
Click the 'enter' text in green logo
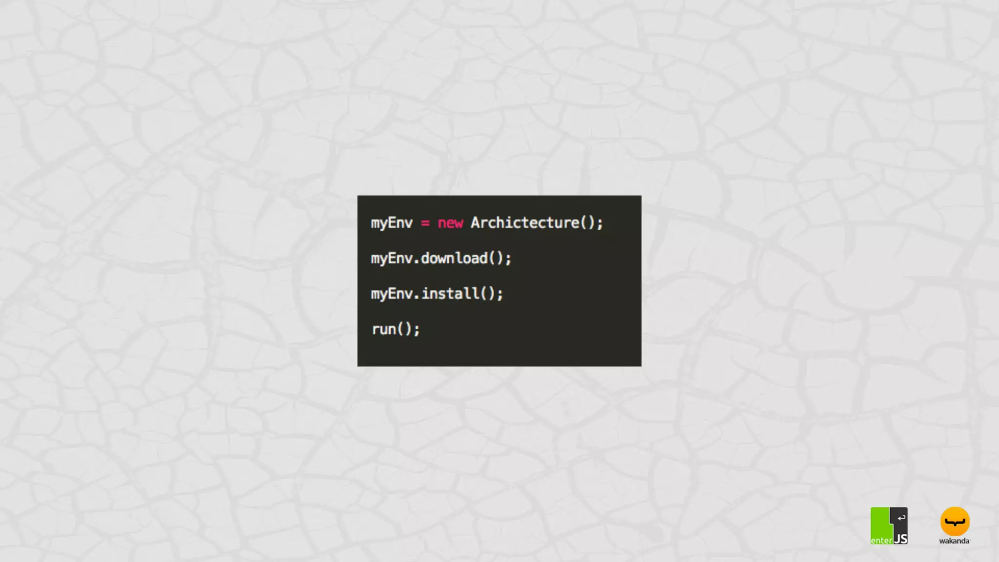882,541
